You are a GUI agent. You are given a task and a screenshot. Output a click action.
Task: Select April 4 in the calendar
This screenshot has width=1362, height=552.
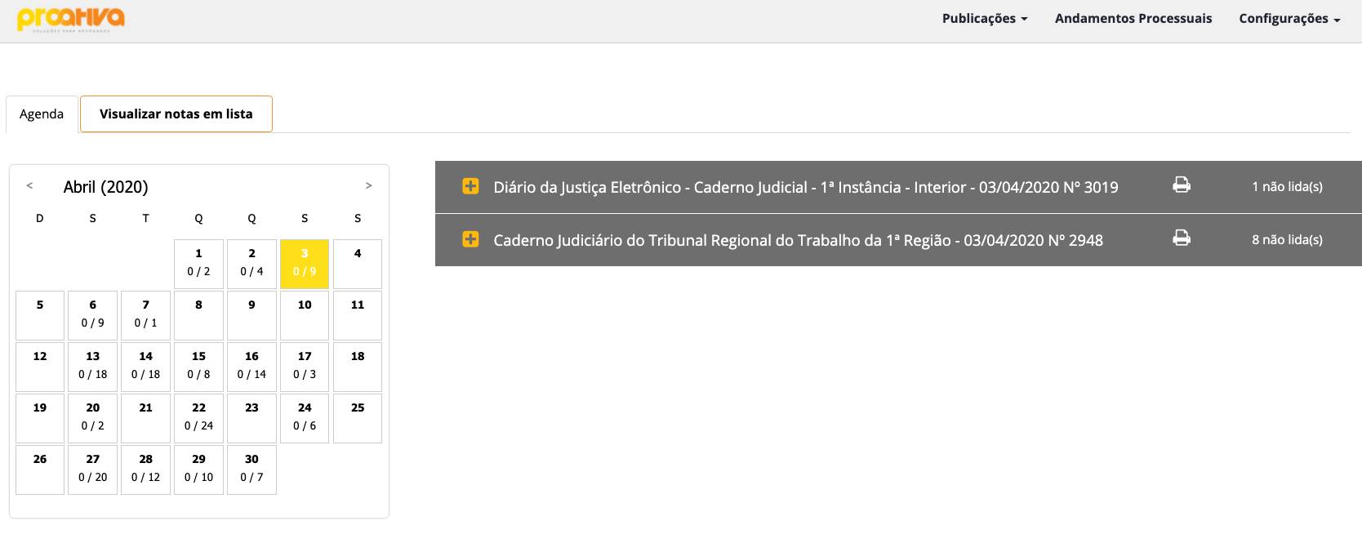(358, 264)
